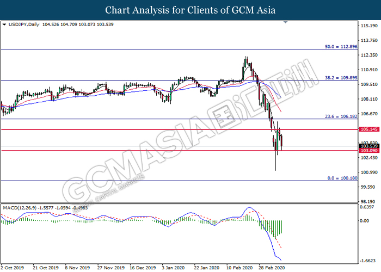Click the Chart Analysis for Clients of GCM Asia heading
The height and width of the screenshot is (272, 381).
click(190, 10)
